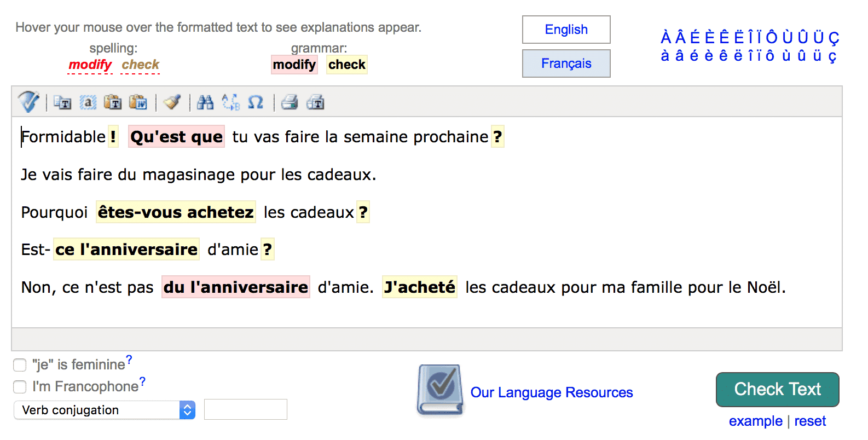Viewport: 868px width, 440px height.
Task: Click the Paste from Word icon
Action: click(x=138, y=102)
